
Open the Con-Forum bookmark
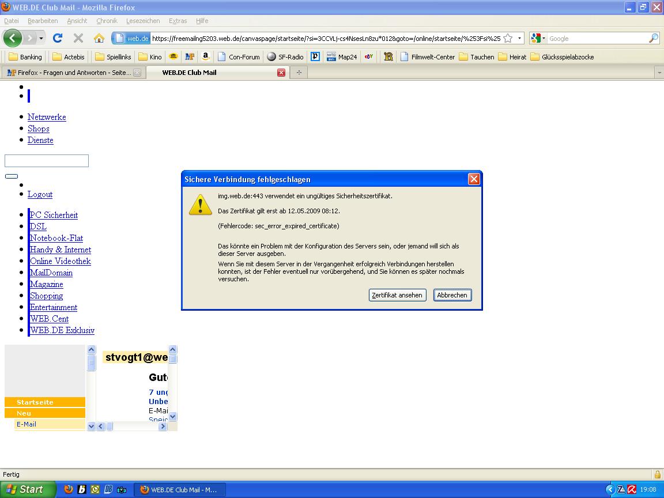click(239, 56)
